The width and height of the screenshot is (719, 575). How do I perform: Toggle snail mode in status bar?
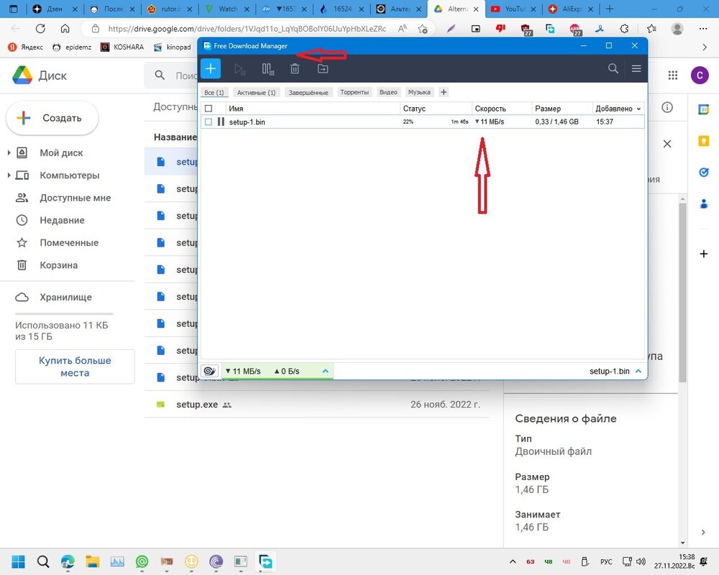tap(210, 372)
